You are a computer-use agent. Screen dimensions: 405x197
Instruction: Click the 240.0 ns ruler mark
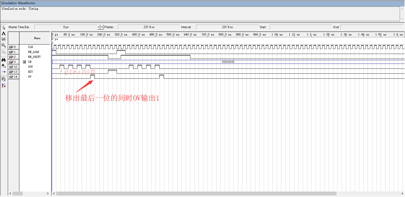[104, 34]
